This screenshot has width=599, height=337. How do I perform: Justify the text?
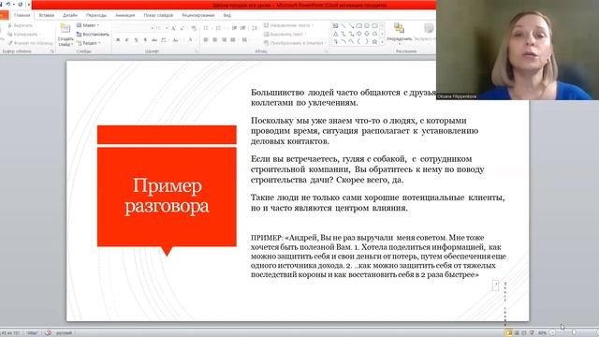click(x=233, y=39)
